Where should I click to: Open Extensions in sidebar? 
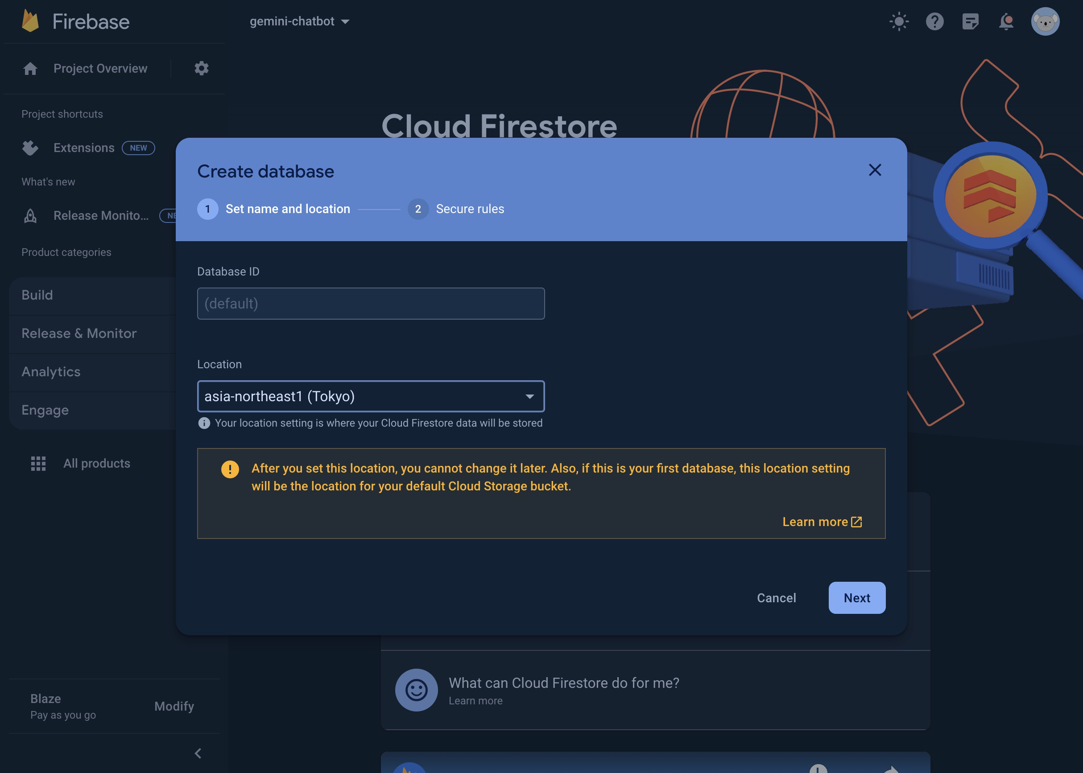coord(84,148)
